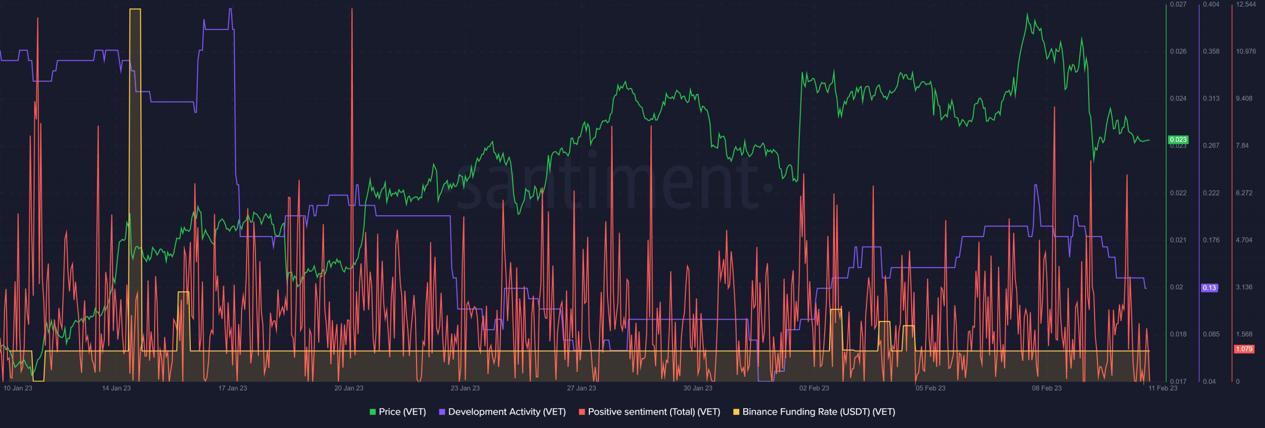Click the 14 Jan 23 date label
The height and width of the screenshot is (428, 1265).
[x=116, y=388]
